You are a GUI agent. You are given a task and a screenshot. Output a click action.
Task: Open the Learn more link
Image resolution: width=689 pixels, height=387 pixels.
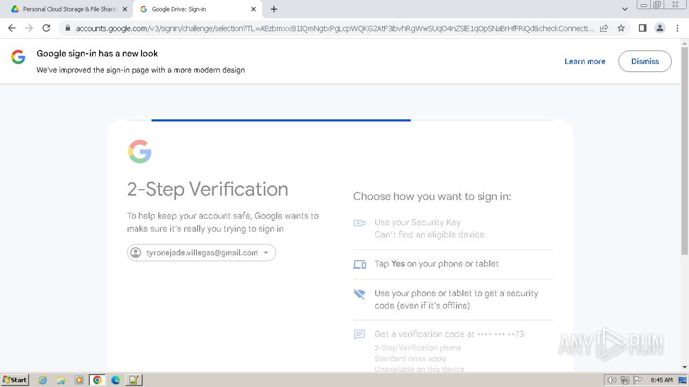[585, 61]
